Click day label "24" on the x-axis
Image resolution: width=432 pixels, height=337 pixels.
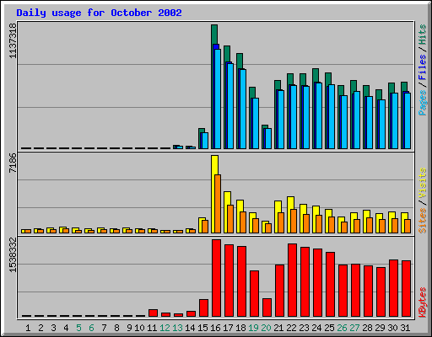[316, 328]
